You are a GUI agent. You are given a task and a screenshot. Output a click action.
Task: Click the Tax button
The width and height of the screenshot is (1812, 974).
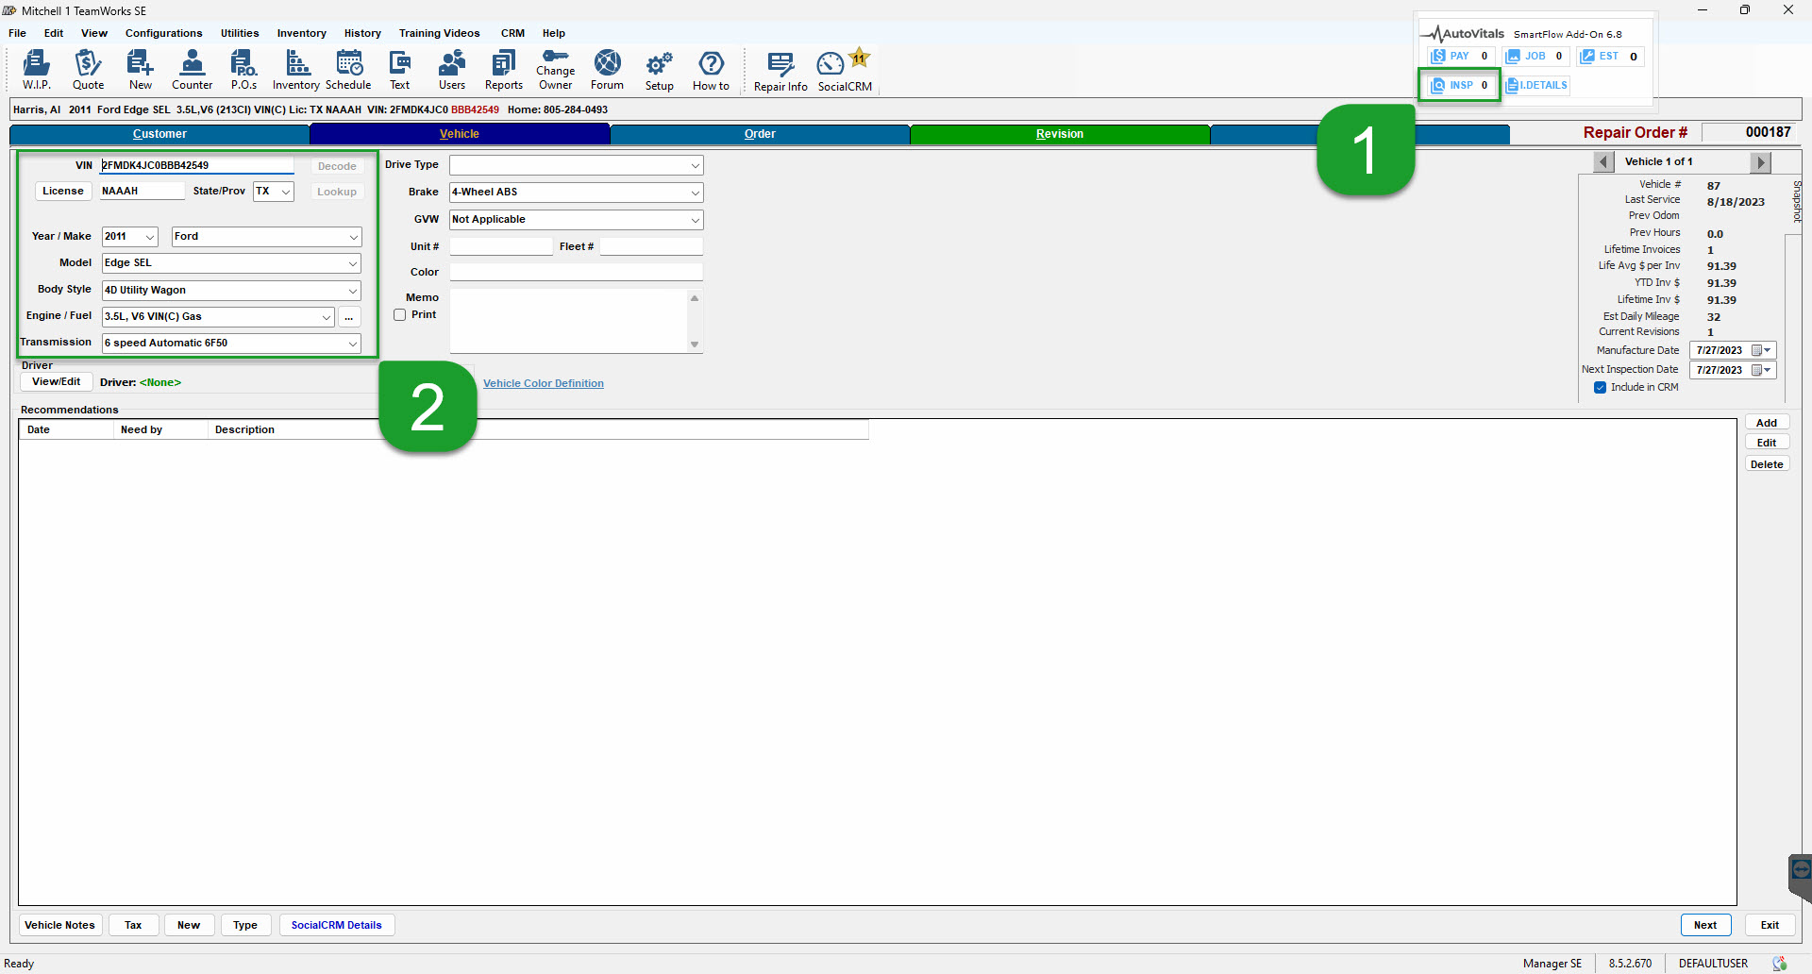133,926
